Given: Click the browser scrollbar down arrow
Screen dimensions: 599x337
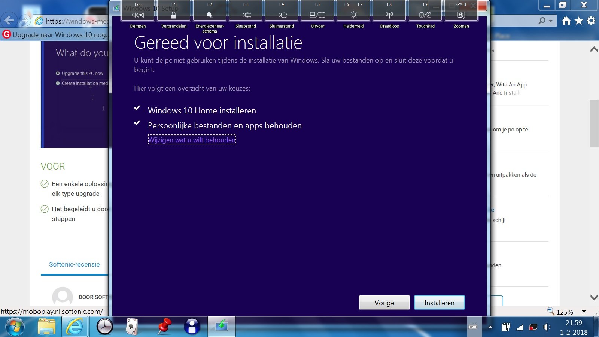Looking at the screenshot, I should click(594, 297).
